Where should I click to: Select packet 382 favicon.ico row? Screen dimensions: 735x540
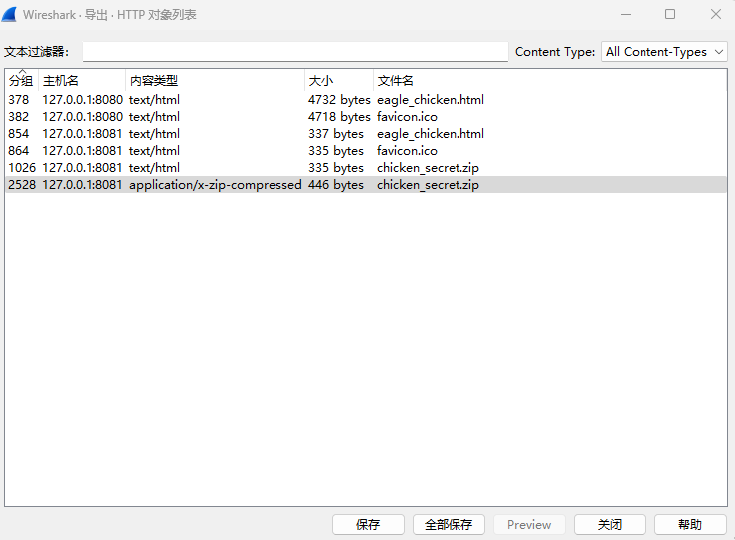pos(366,116)
